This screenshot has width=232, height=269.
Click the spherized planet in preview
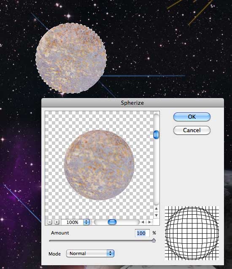coord(99,165)
